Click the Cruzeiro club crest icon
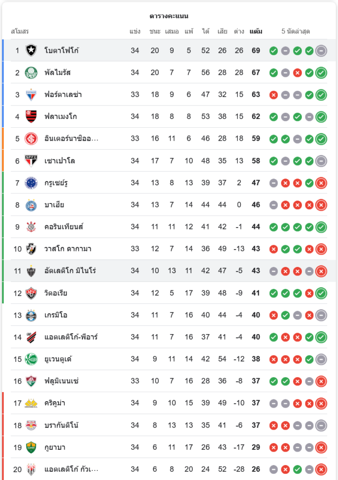The image size is (338, 480). [31, 183]
